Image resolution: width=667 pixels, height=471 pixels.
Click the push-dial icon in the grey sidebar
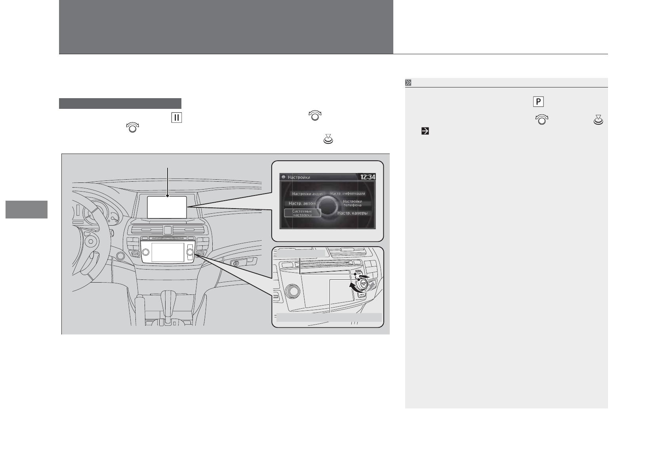(598, 119)
